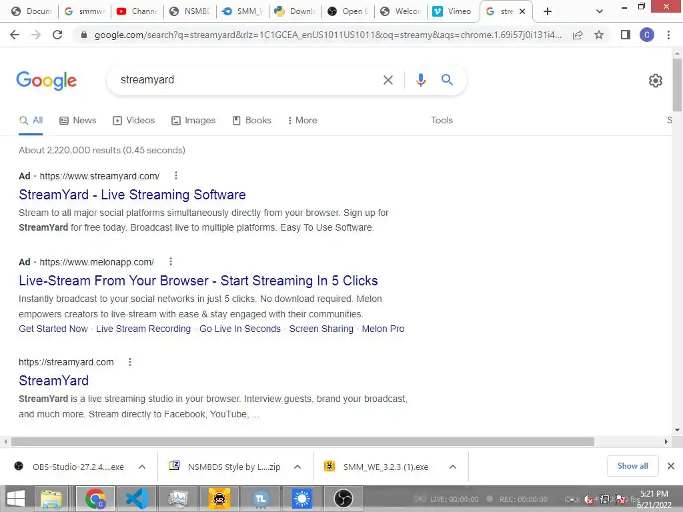Open the tab search chevron dropdown
Image resolution: width=683 pixels, height=512 pixels.
pyautogui.click(x=600, y=11)
